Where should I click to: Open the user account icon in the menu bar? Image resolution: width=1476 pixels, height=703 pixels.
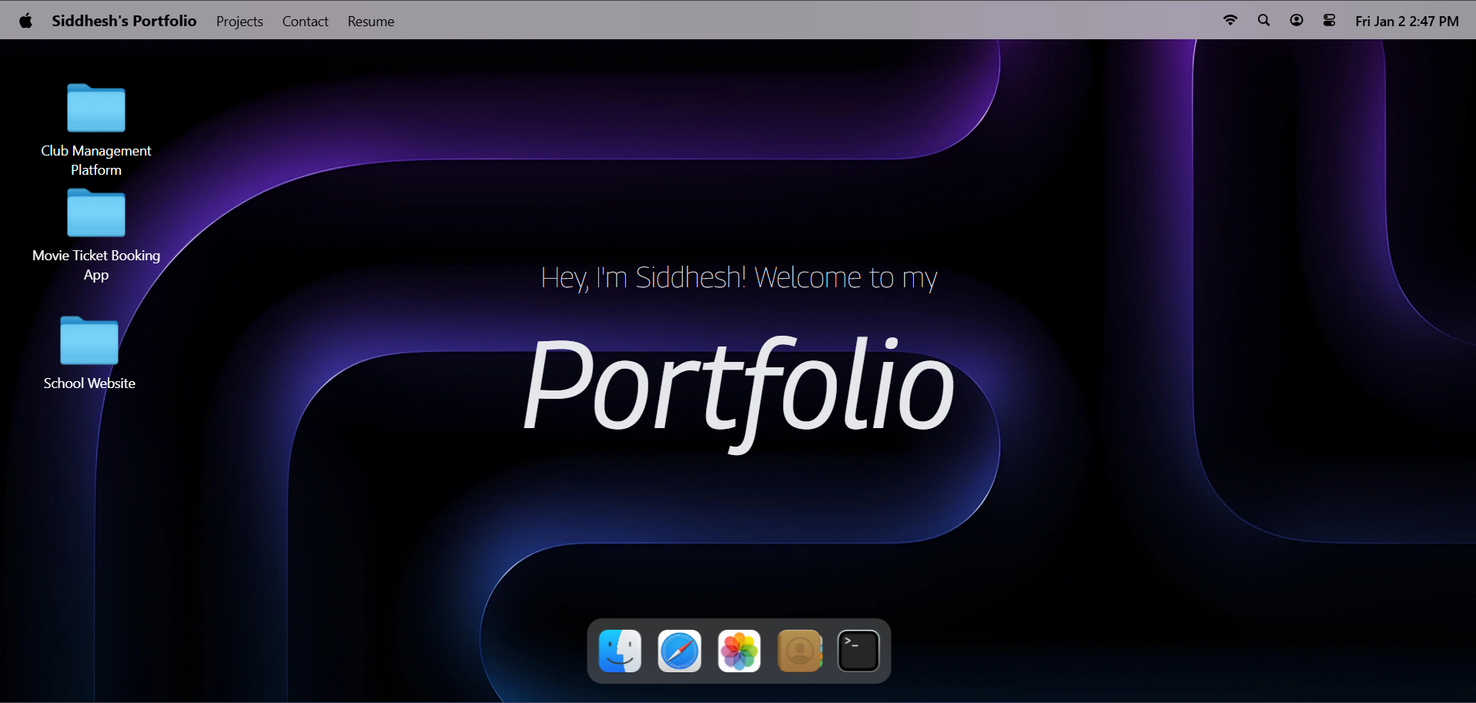(1296, 20)
